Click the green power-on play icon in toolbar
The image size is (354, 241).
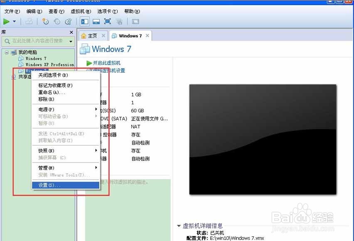coord(6,22)
